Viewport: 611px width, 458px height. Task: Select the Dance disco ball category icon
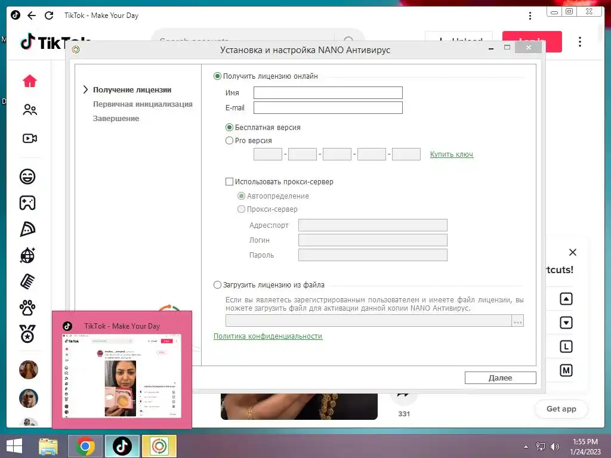click(x=27, y=255)
